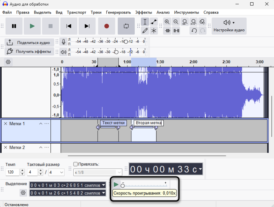Open the Справка menu
This screenshot has height=207, width=274.
click(x=211, y=13)
